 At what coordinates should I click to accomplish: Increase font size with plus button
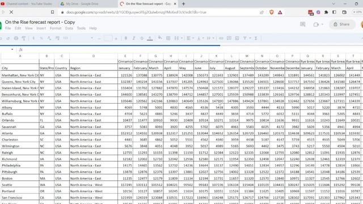[116, 39]
